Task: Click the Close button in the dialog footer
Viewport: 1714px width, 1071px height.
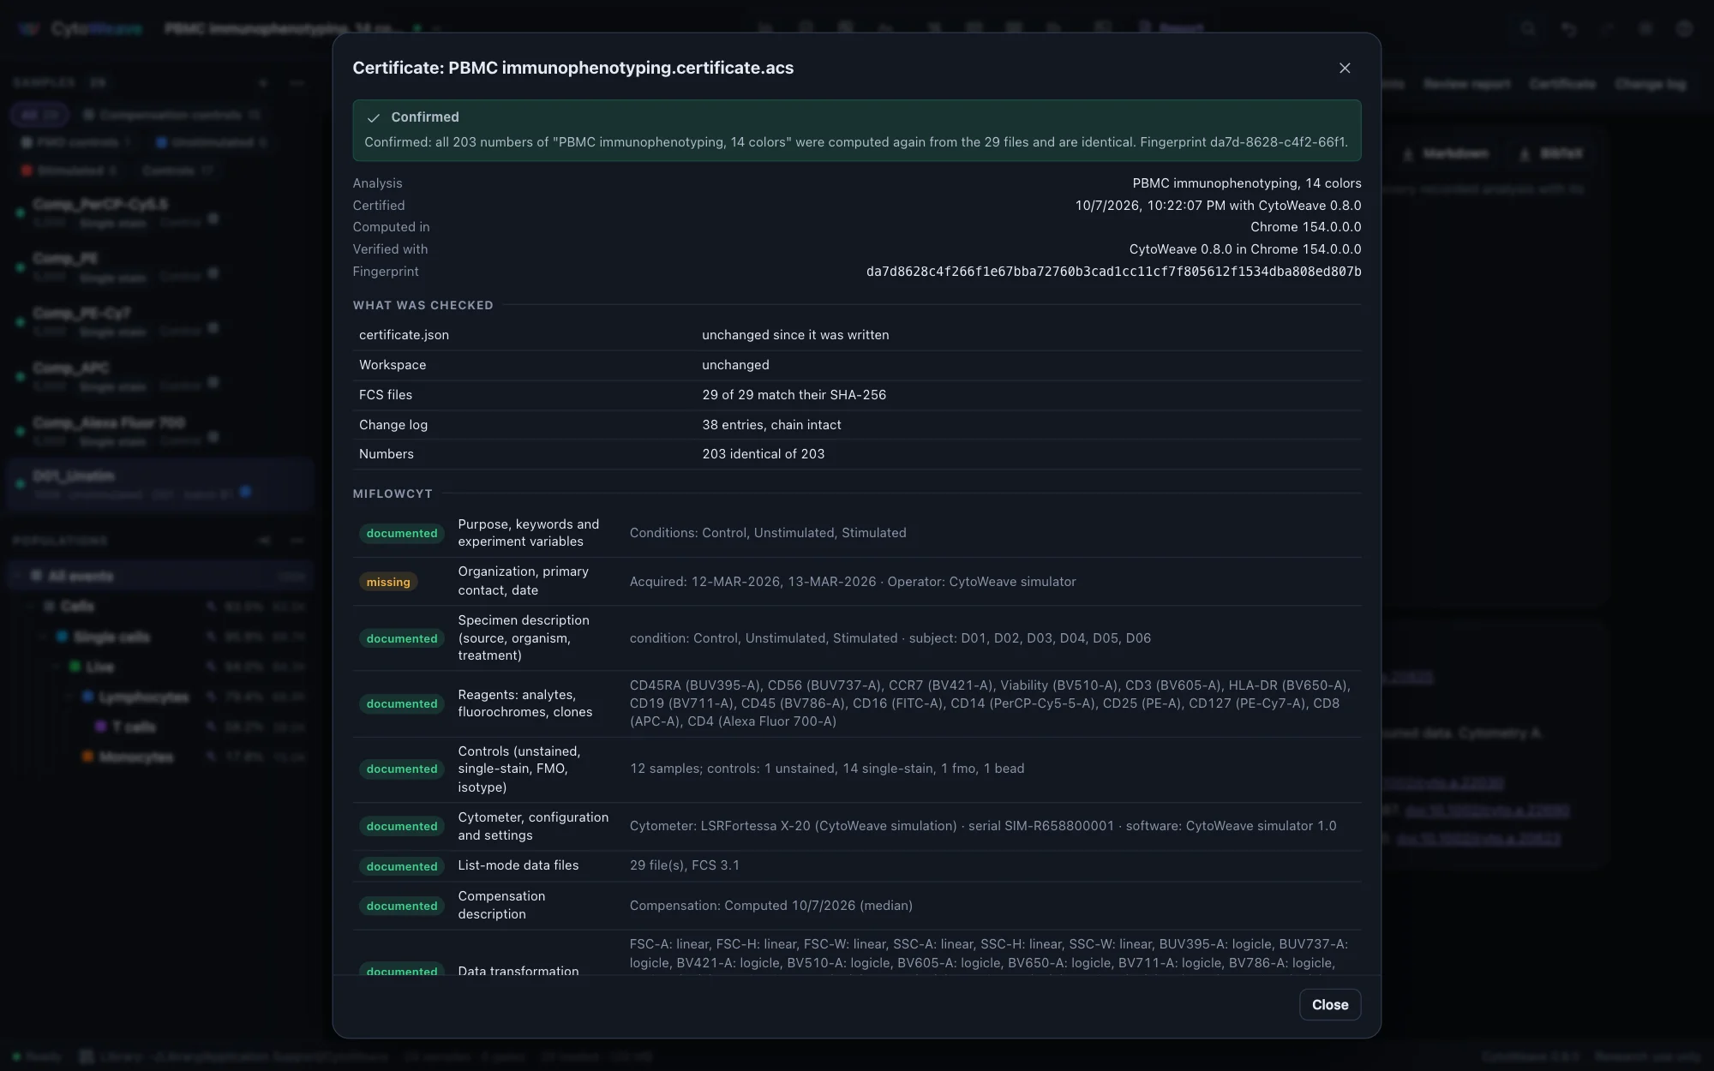Action: 1330,1004
